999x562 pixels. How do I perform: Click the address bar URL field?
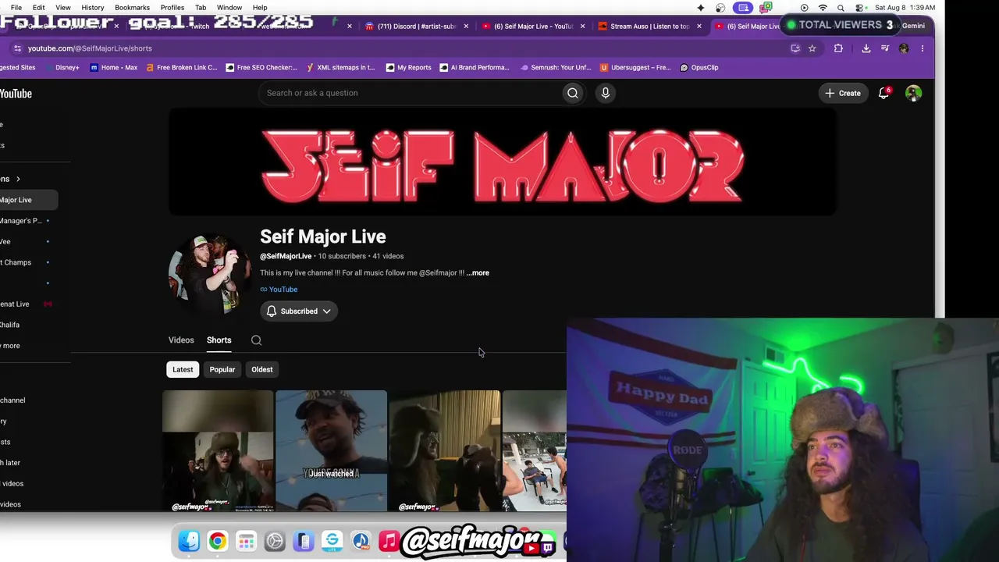click(406, 48)
